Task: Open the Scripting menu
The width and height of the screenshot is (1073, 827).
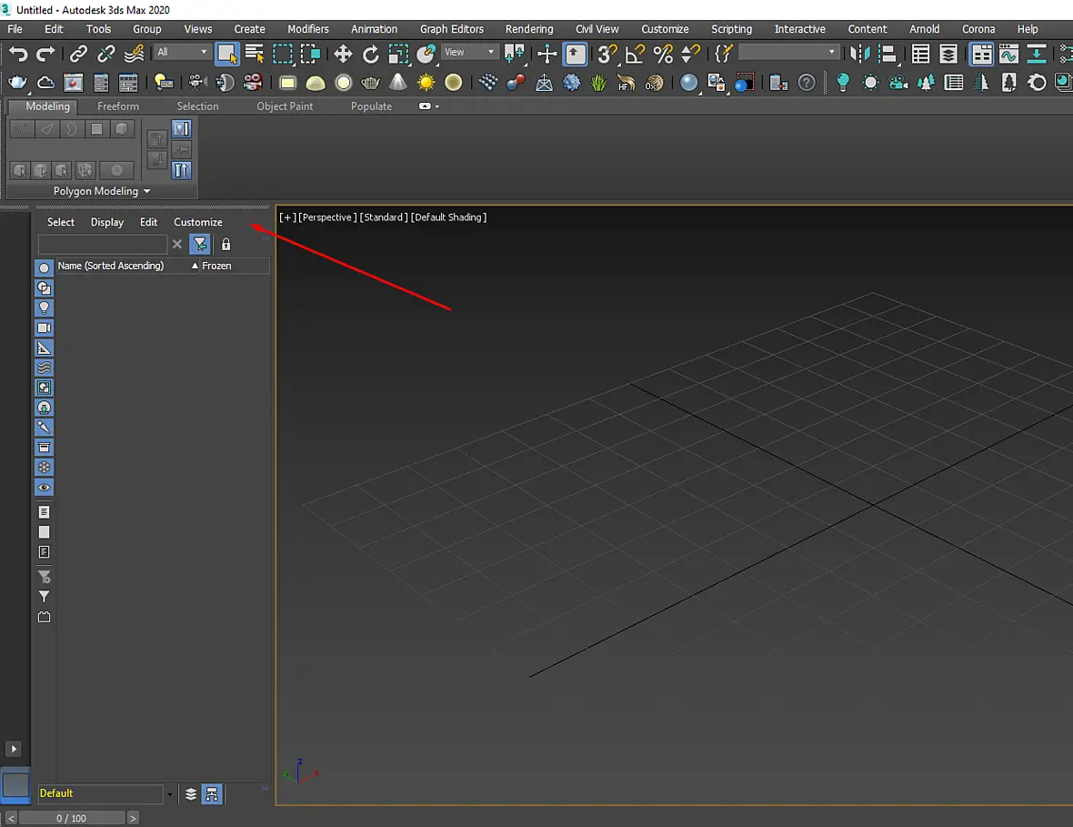Action: pos(731,29)
